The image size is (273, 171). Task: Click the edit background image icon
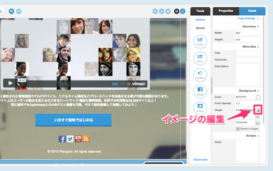point(258,110)
